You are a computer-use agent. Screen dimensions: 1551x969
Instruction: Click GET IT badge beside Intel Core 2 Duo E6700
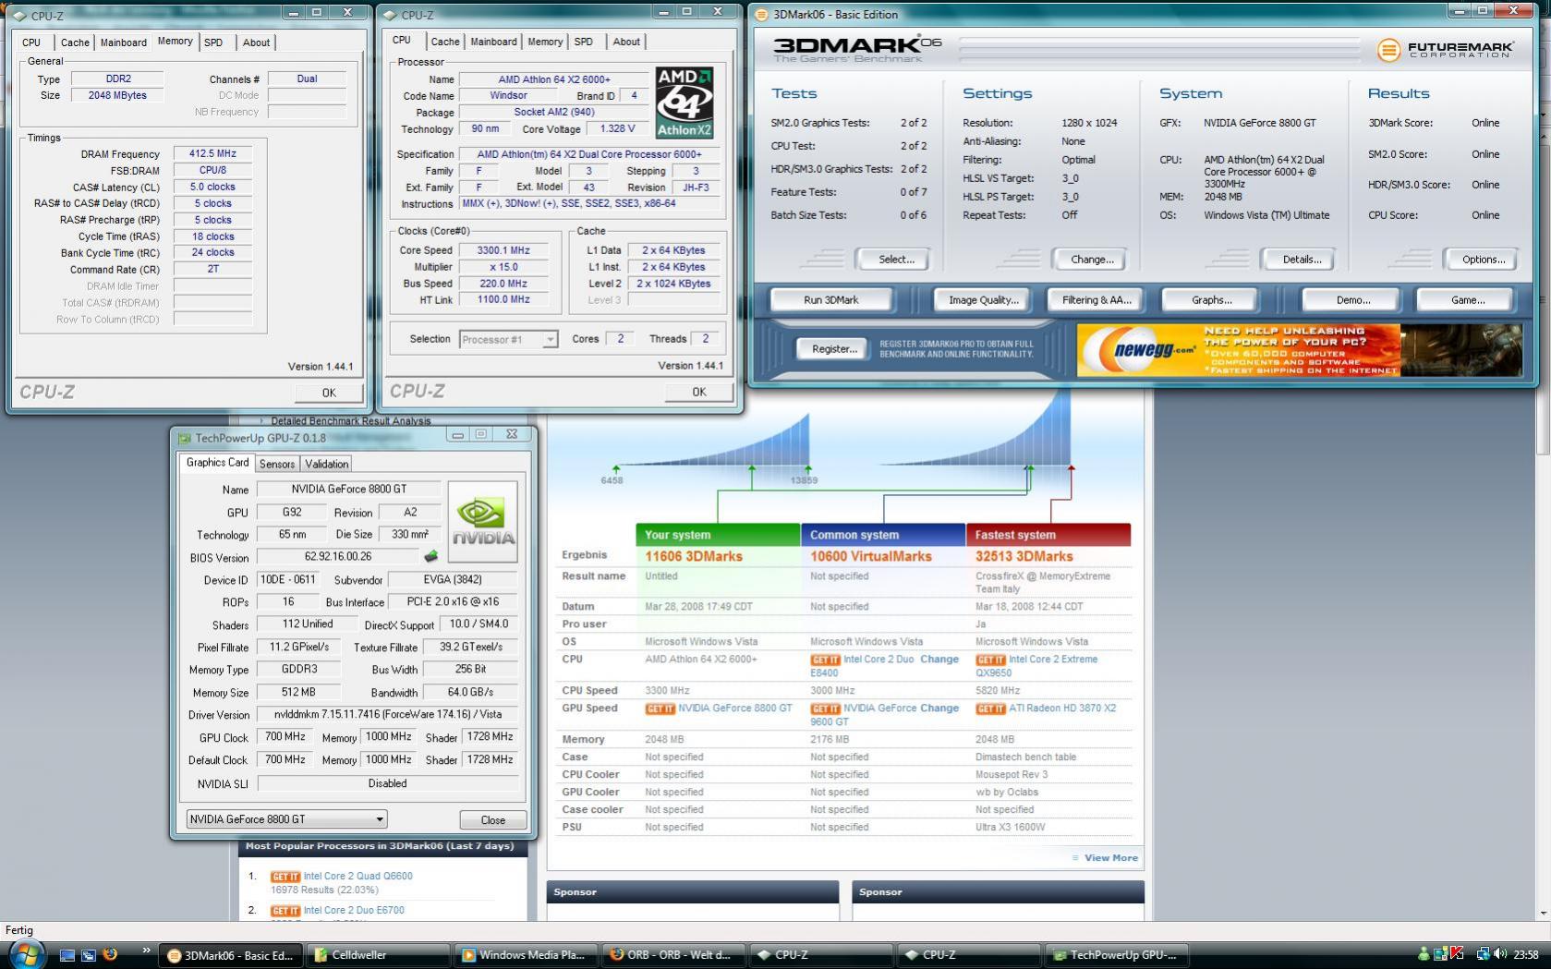pyautogui.click(x=285, y=911)
